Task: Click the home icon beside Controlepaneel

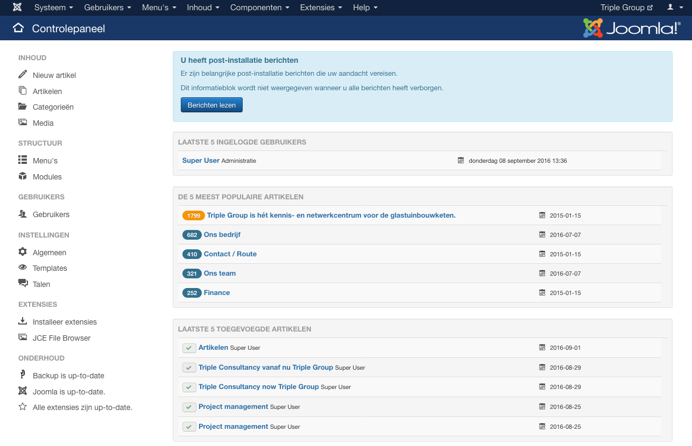Action: [x=18, y=28]
